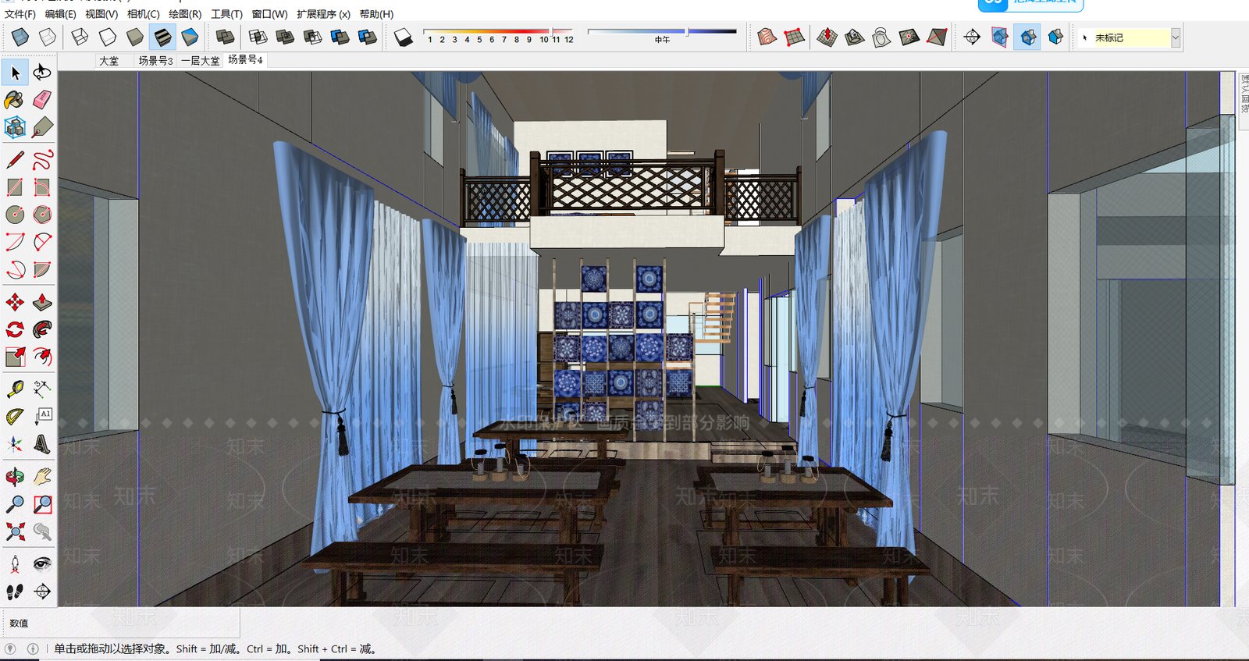Select the Tape Measure tool
This screenshot has width=1249, height=661.
[x=15, y=389]
